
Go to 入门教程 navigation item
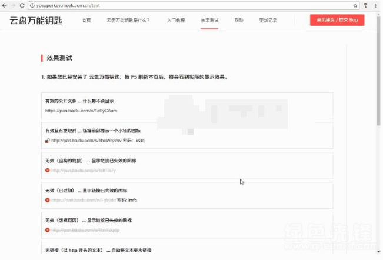176,20
